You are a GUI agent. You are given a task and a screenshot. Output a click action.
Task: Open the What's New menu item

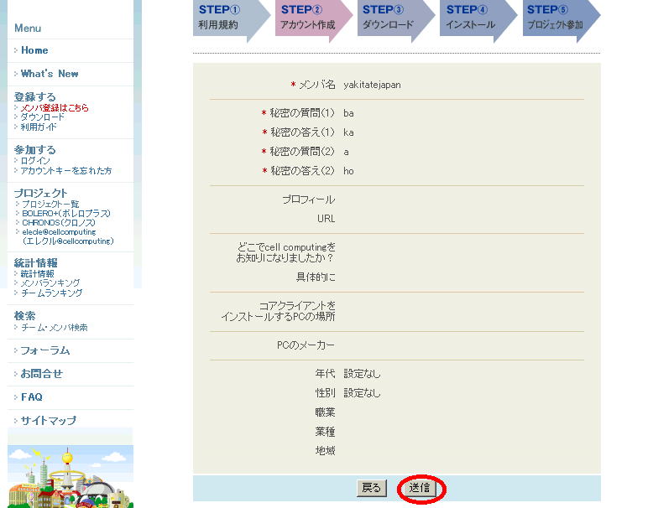(50, 74)
